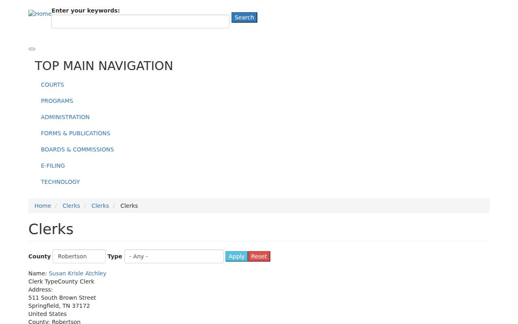518x324 pixels.
Task: Click the Home logo image link
Action: [40, 14]
